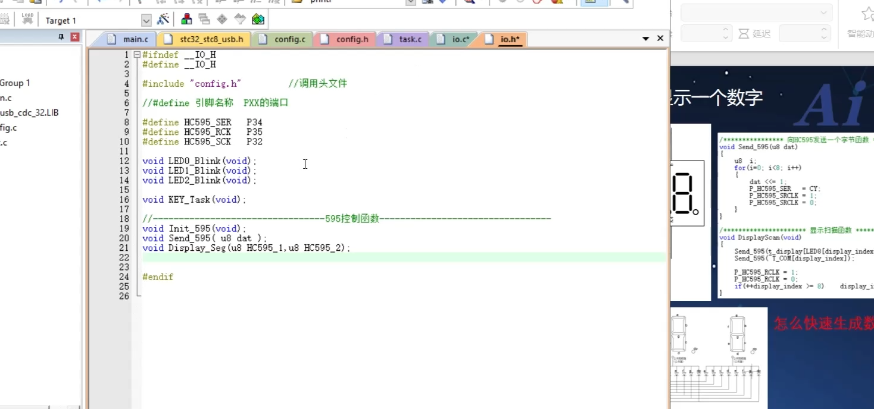This screenshot has height=409, width=874.
Task: Close the active editor tab with X
Action: tap(660, 38)
